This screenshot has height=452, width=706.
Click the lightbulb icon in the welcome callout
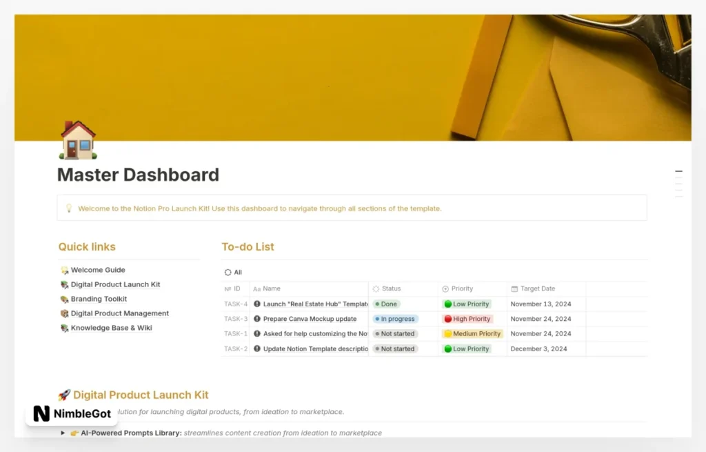69,208
